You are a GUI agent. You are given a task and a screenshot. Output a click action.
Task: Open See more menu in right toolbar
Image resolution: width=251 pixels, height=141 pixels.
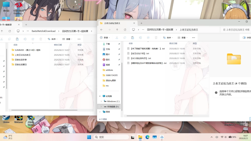click(194, 38)
